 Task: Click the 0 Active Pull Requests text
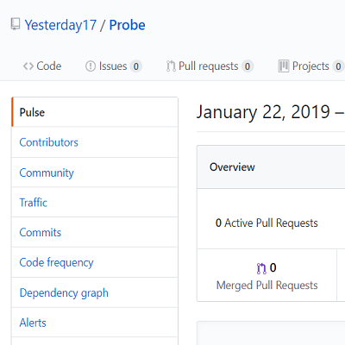(267, 223)
